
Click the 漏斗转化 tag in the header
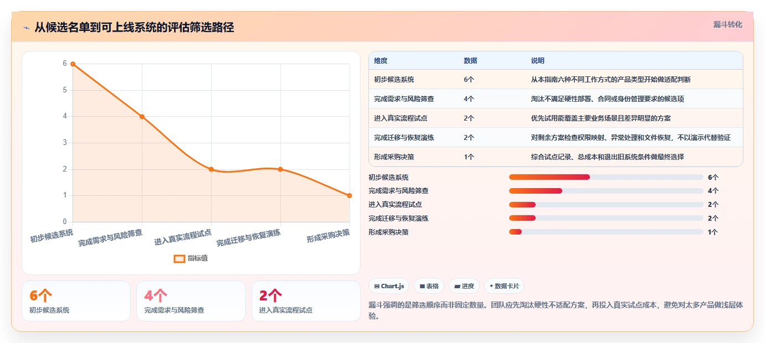pos(727,24)
